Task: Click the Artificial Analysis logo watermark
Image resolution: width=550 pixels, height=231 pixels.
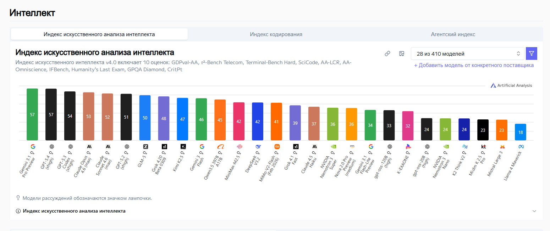Action: 511,85
